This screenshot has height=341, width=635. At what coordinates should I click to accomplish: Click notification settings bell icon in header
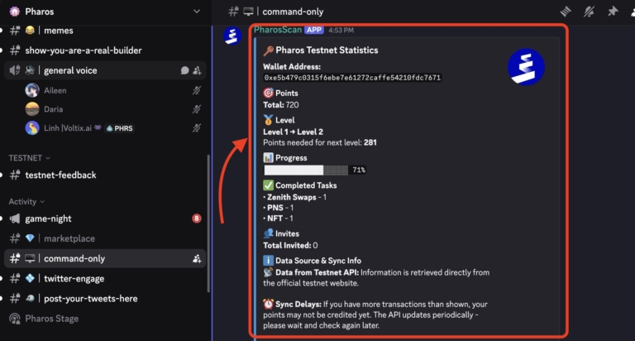[589, 12]
